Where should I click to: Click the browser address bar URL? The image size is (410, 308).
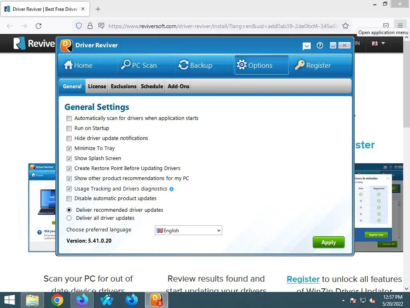(223, 26)
